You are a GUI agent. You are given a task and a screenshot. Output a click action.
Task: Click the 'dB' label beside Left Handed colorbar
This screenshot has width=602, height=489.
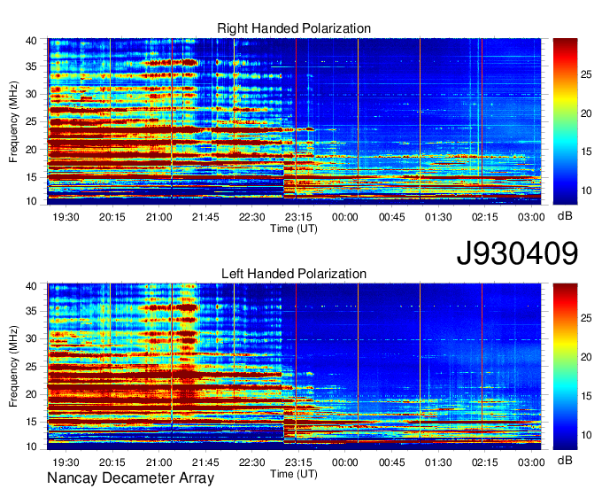click(x=565, y=461)
